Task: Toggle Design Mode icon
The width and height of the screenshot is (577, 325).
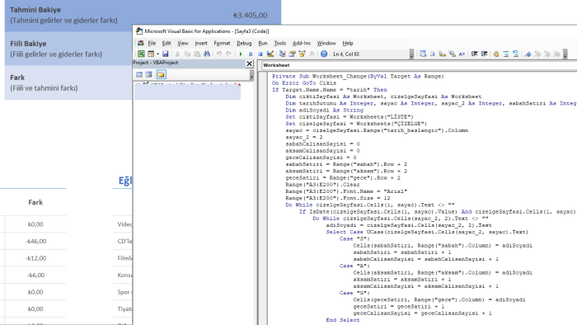Action: tap(270, 54)
